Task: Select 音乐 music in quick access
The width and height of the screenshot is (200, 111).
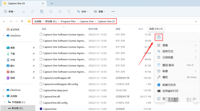Action: click(x=11, y=72)
